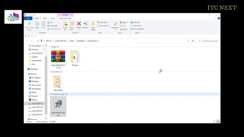Click the Manage contextual tab header
This screenshot has height=137, width=244.
(65, 15)
